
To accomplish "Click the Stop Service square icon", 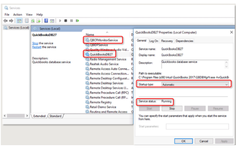I will (x=66, y=21).
